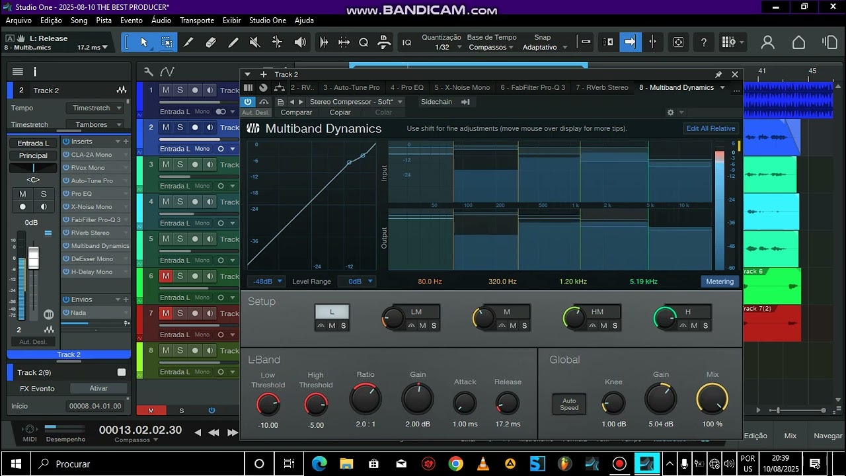Open the help question mark icon
Image resolution: width=846 pixels, height=476 pixels.
click(704, 42)
